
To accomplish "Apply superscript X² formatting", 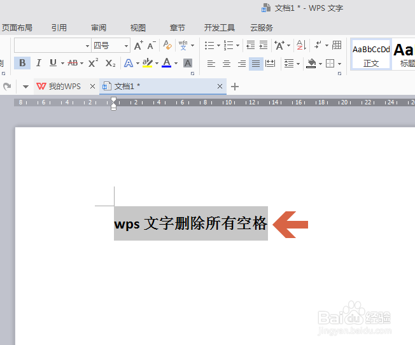I will click(93, 63).
